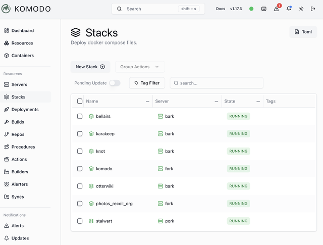
Task: Click the New Stack button
Action: (x=90, y=67)
